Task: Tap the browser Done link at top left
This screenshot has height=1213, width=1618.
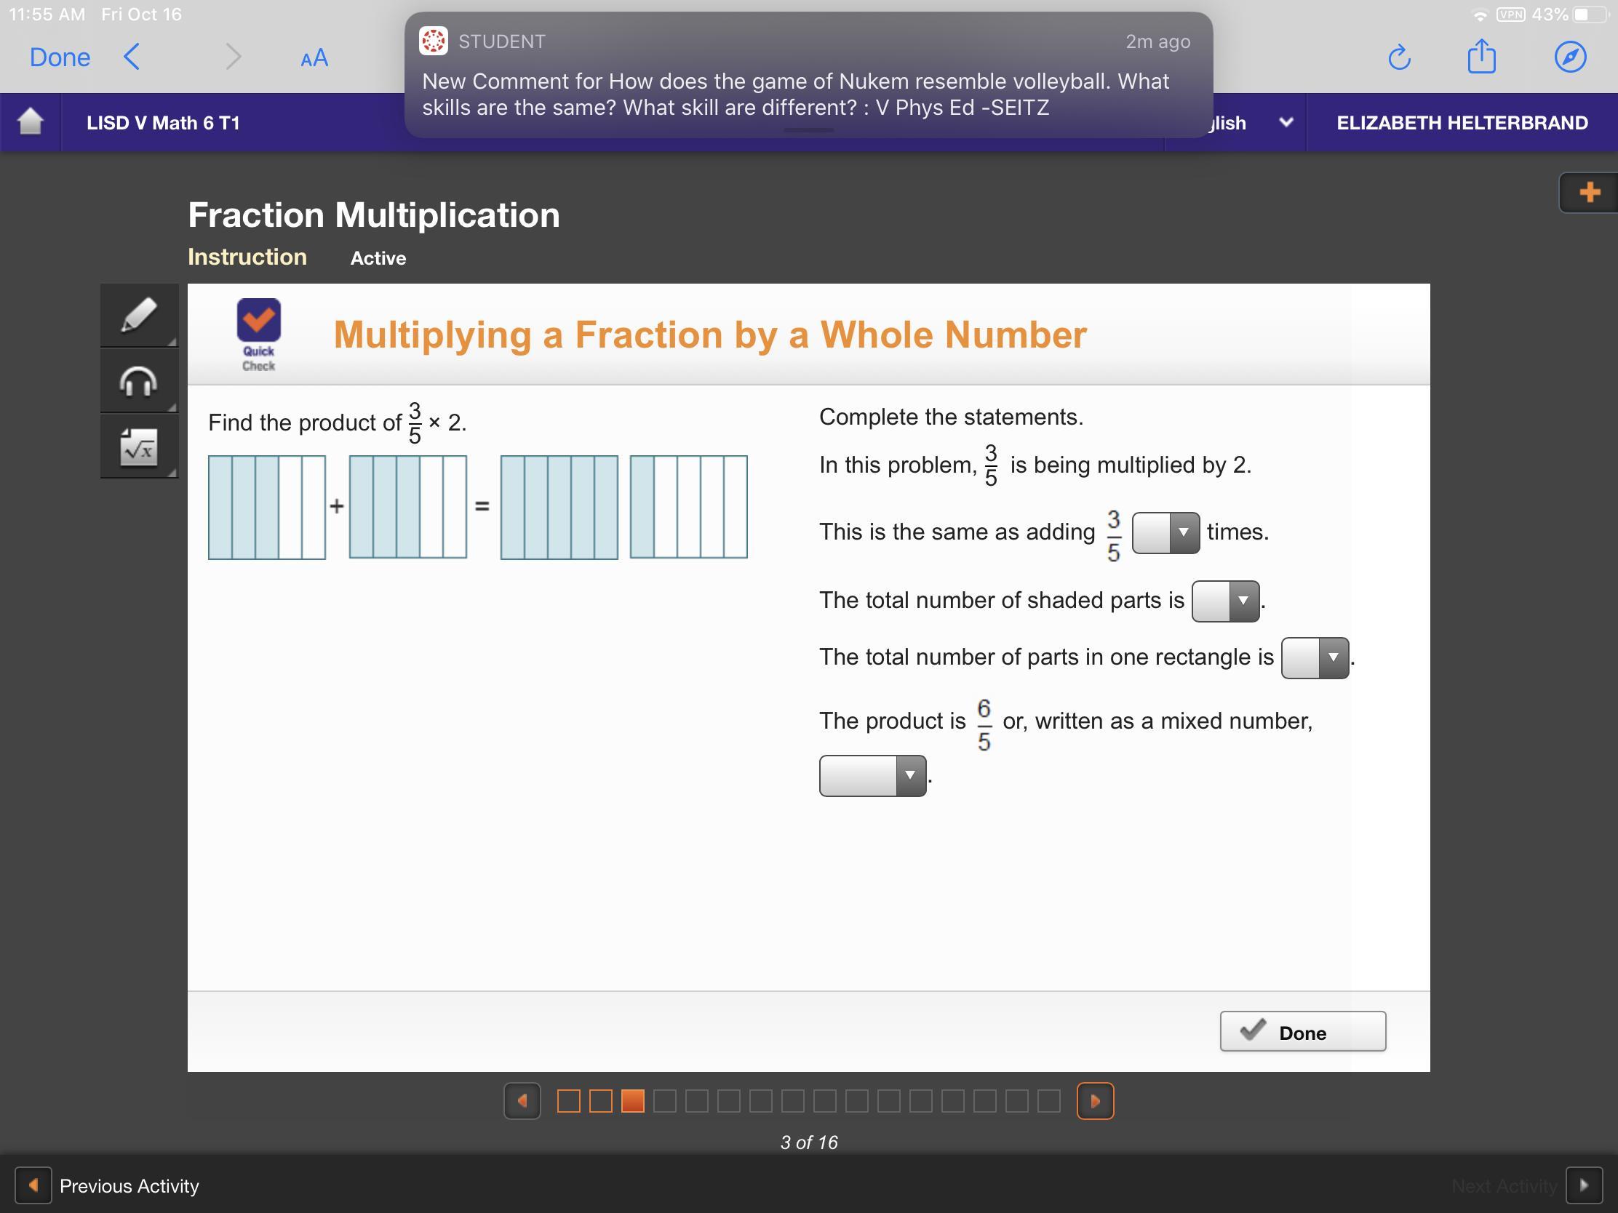Action: [60, 57]
